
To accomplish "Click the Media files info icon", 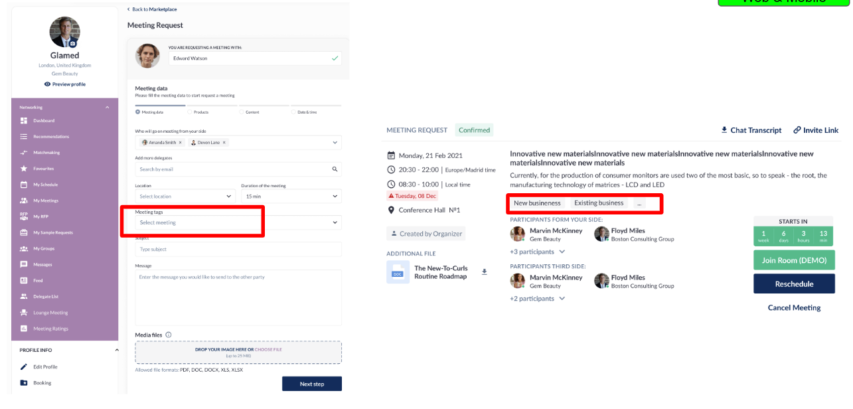I will tap(169, 335).
